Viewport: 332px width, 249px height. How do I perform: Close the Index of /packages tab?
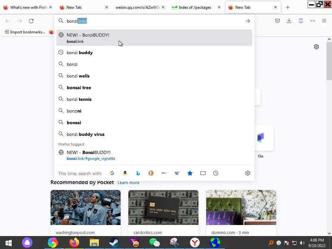pos(219,7)
